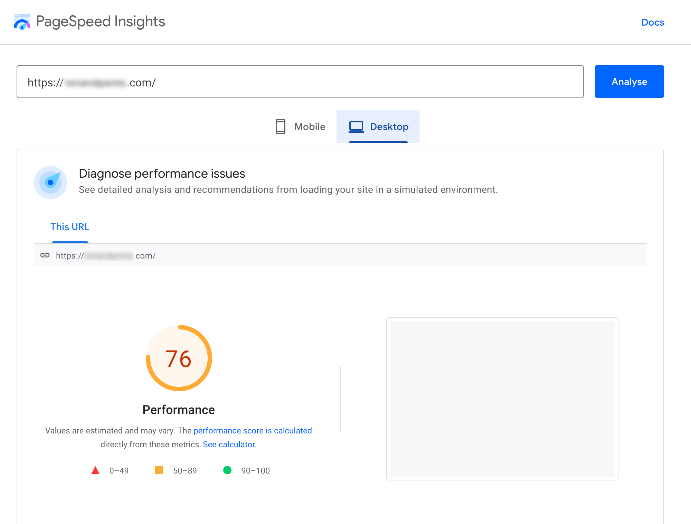
Task: Click the 0–49 range label
Action: [119, 471]
